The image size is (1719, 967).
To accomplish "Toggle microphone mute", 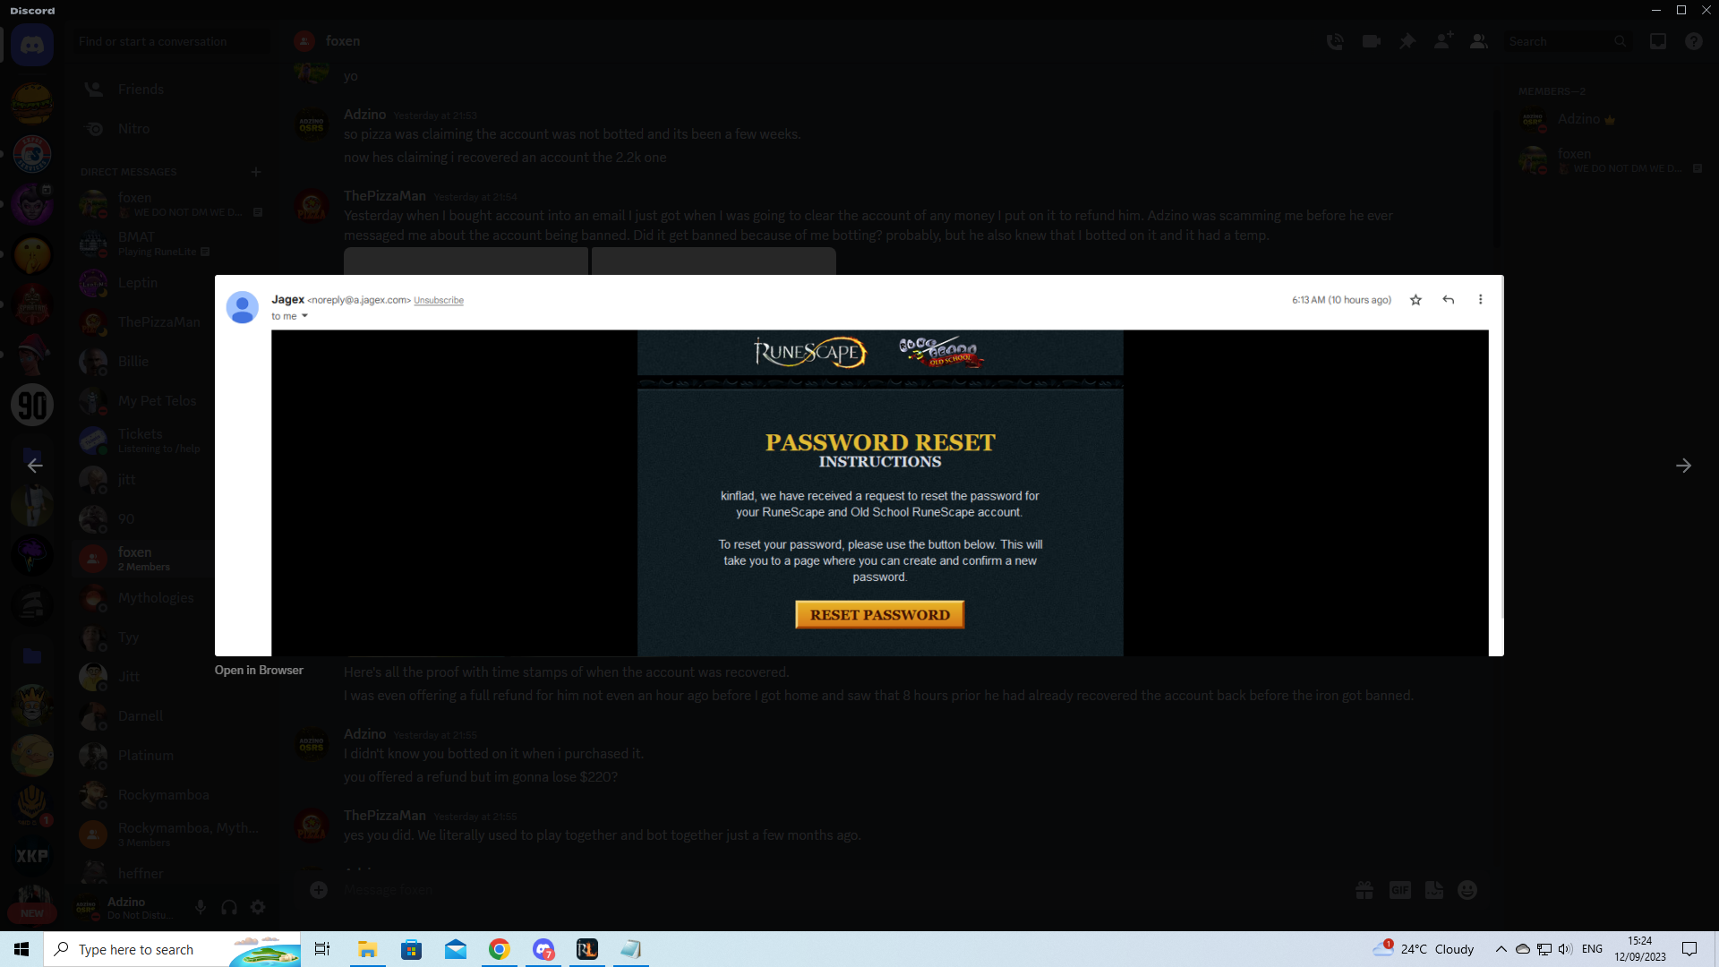I will click(x=201, y=907).
